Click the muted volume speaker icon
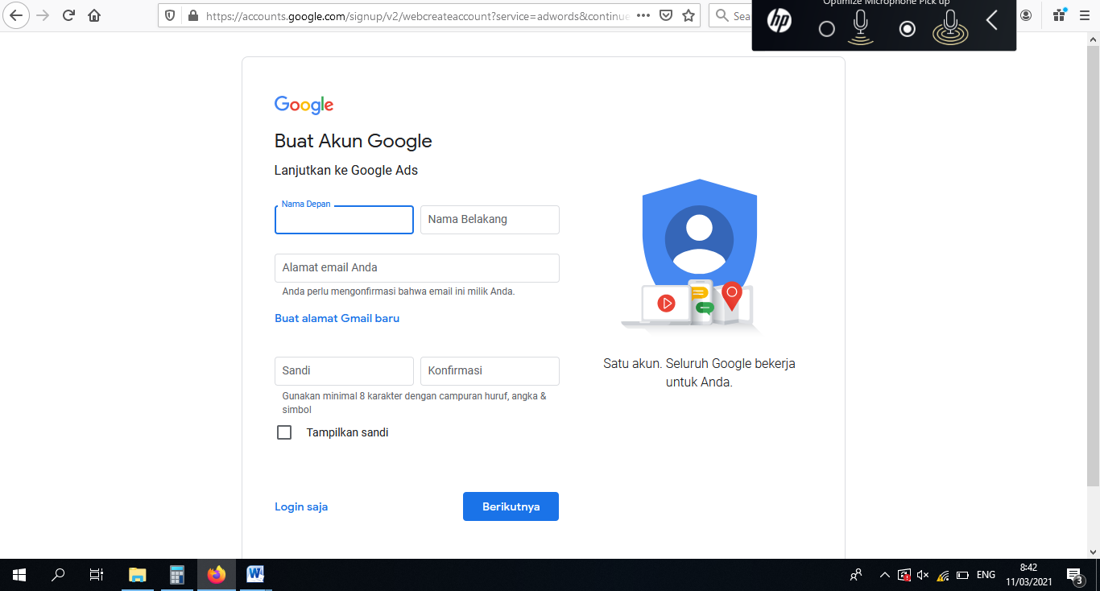 click(923, 575)
